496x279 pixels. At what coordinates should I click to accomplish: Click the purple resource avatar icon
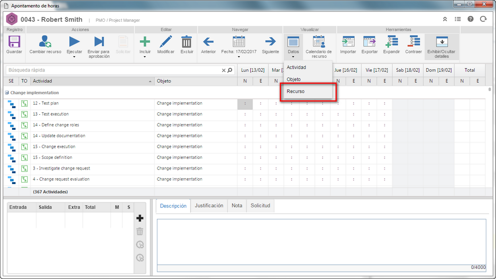pyautogui.click(x=12, y=19)
